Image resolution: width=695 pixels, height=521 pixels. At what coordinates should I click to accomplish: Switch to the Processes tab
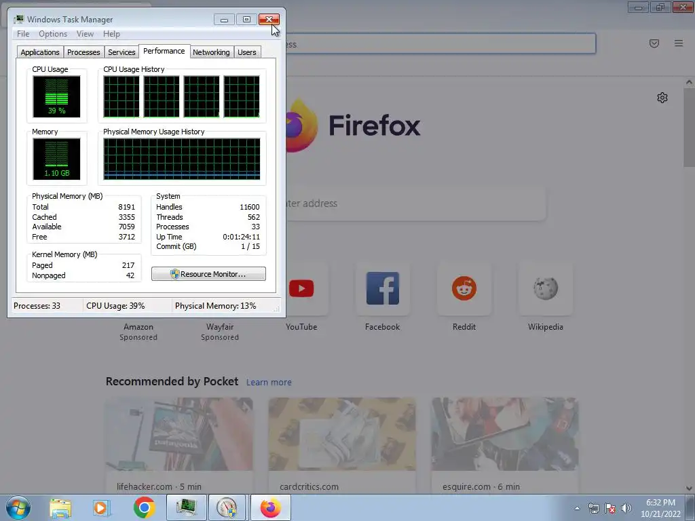[x=83, y=52]
